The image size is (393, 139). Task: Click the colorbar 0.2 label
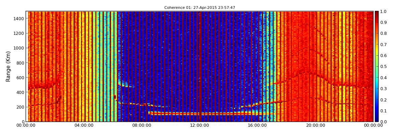coord(383,100)
